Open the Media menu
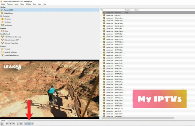Screen dimensions: 195x126 [x=3, y=4]
